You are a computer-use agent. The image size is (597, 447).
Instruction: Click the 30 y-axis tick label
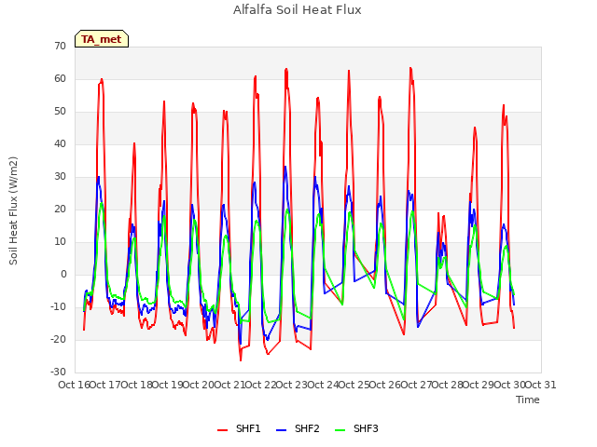click(x=60, y=176)
